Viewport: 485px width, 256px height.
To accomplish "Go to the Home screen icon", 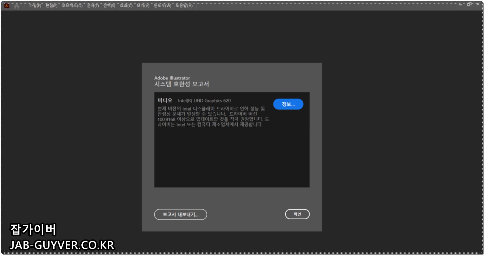I will pyautogui.click(x=17, y=6).
